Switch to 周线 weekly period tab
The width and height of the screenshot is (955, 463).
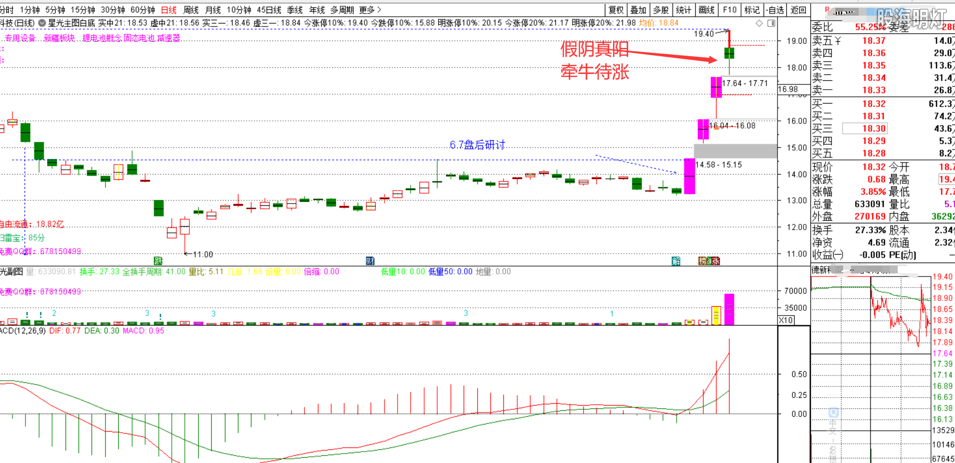[x=191, y=10]
